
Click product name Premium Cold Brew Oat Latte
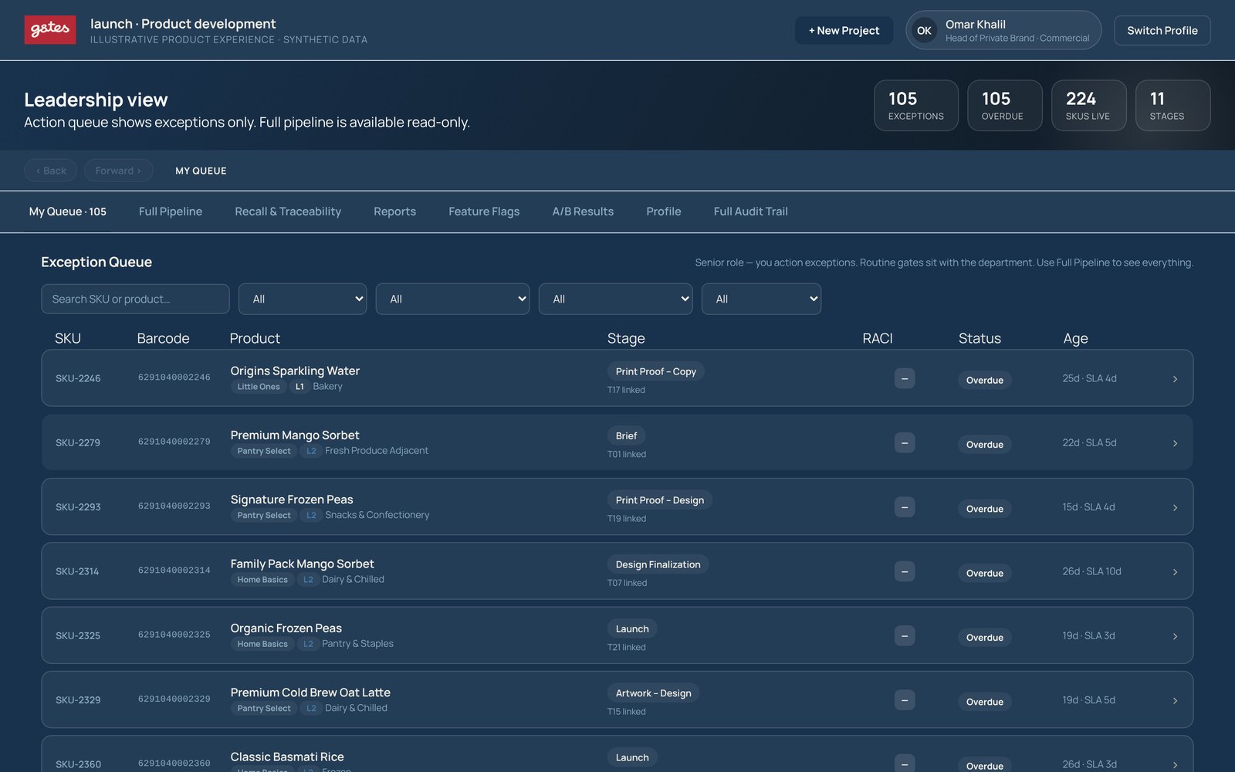click(x=310, y=692)
